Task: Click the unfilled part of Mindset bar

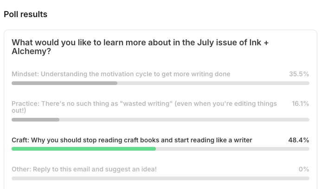Action: point(213,83)
